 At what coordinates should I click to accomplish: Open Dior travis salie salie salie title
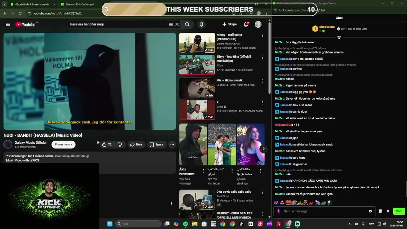pos(234,192)
